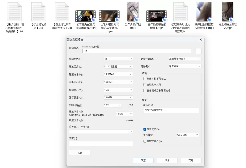Open the CPU 线程数 dropdown

point(118,105)
